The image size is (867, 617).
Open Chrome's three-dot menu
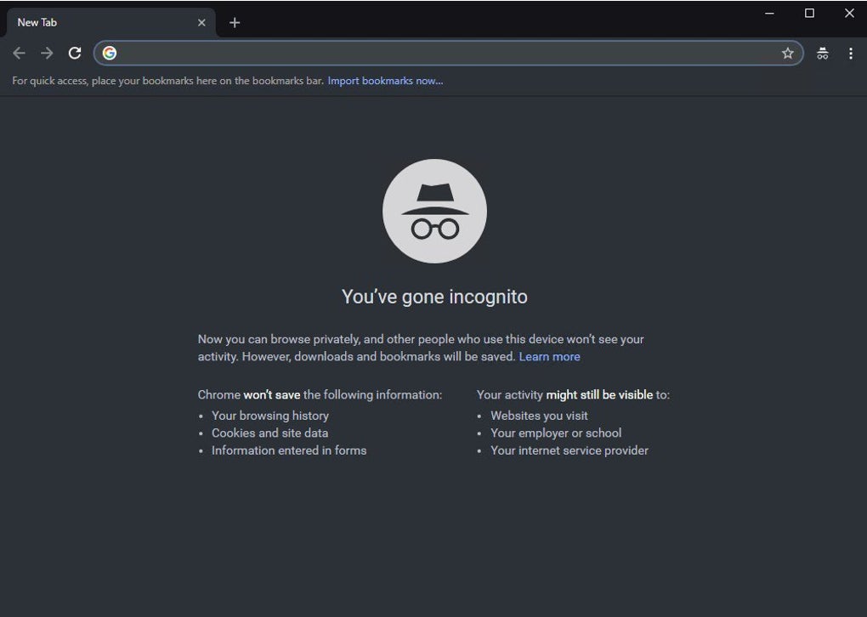point(850,53)
